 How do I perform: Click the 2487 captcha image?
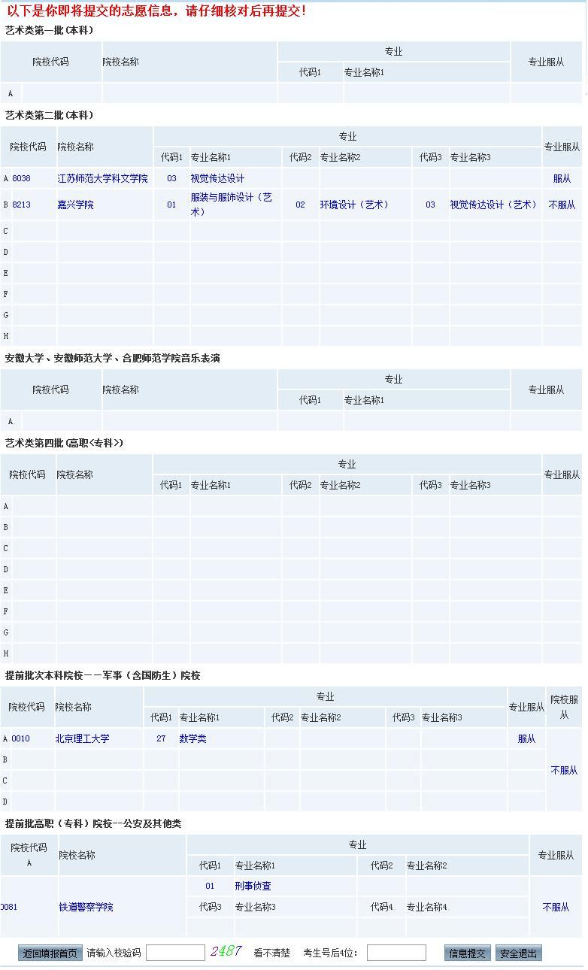(x=226, y=952)
